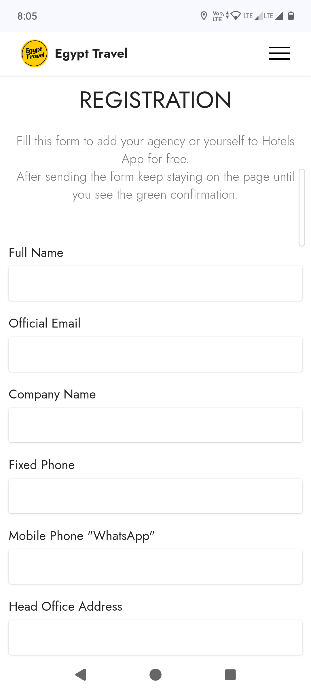
Task: Tap the Mobile Phone WhatsApp field
Action: [x=155, y=567]
